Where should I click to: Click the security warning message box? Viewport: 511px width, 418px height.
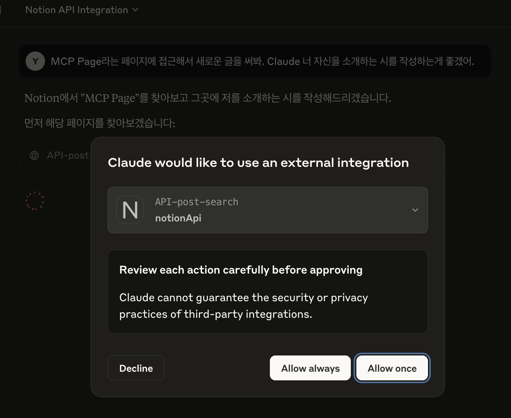268,291
